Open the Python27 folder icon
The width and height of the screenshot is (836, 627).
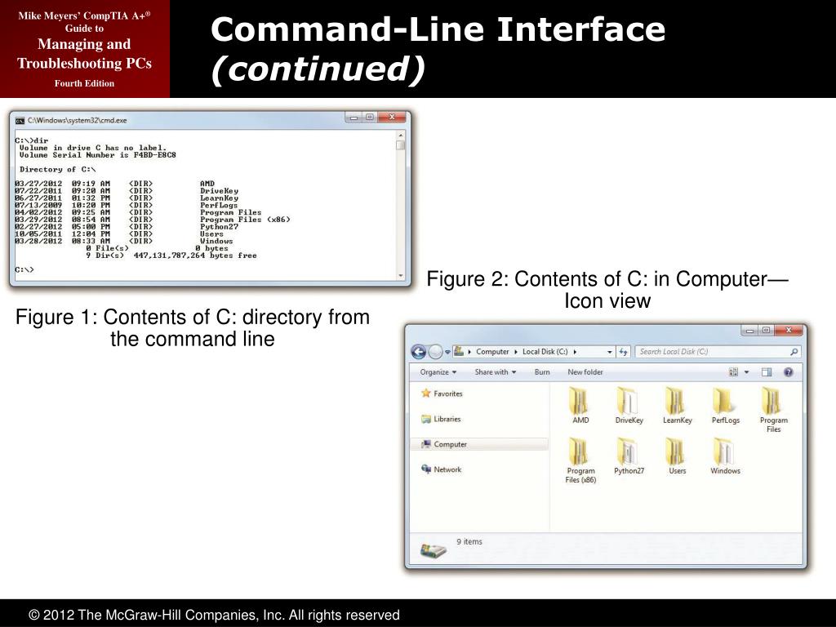click(629, 456)
